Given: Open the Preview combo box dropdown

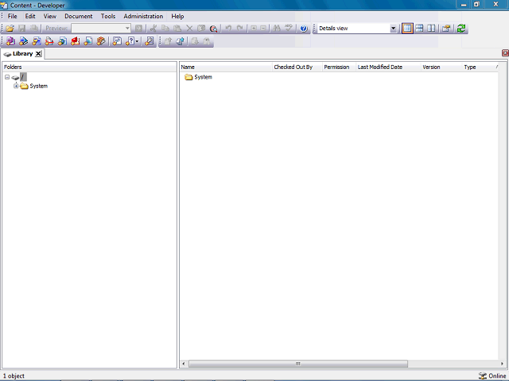Looking at the screenshot, I should click(127, 29).
